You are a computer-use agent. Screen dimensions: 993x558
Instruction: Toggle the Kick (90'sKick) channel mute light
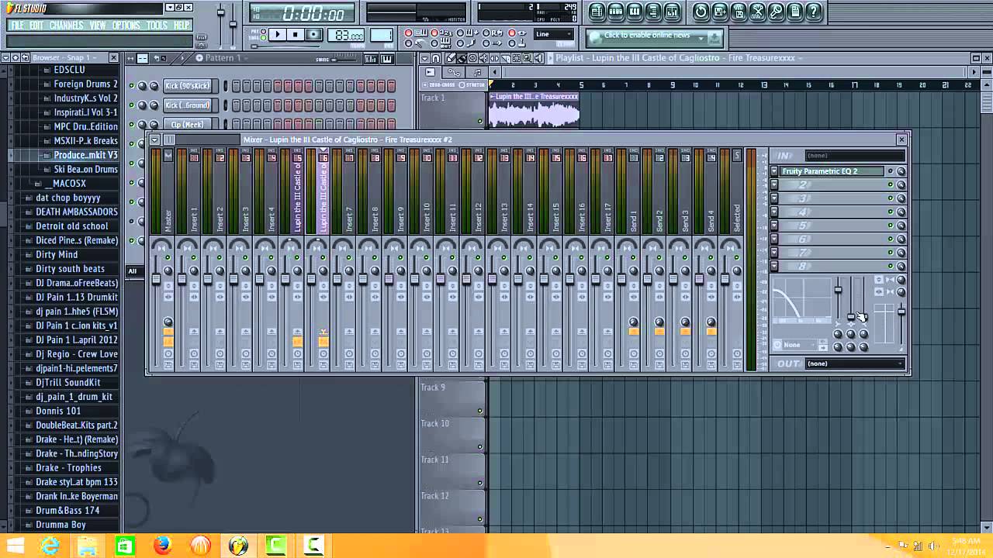point(131,86)
